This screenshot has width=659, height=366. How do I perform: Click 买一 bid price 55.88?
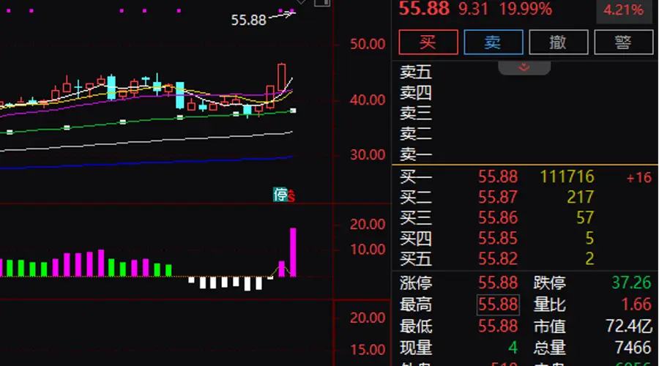click(x=498, y=177)
